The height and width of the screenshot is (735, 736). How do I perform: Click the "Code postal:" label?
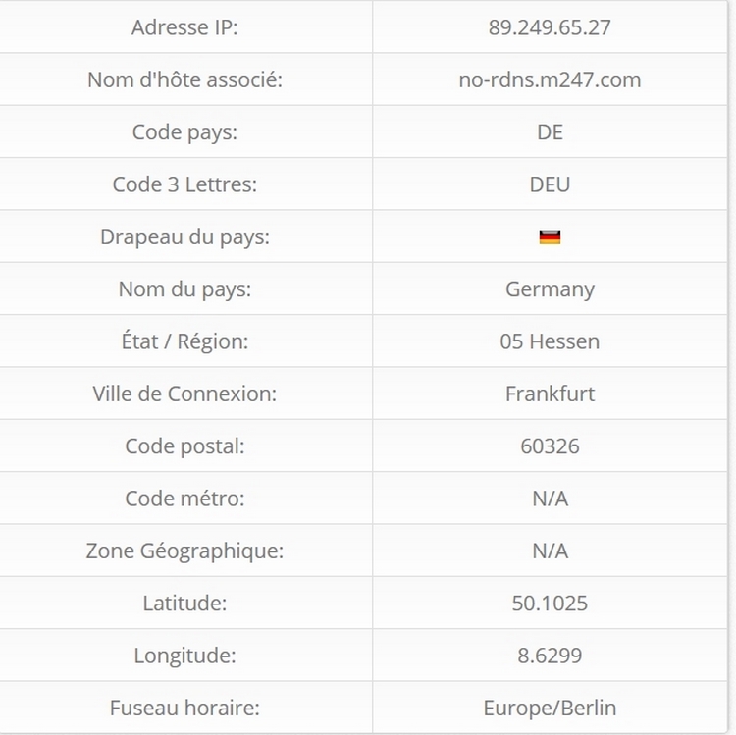click(184, 446)
